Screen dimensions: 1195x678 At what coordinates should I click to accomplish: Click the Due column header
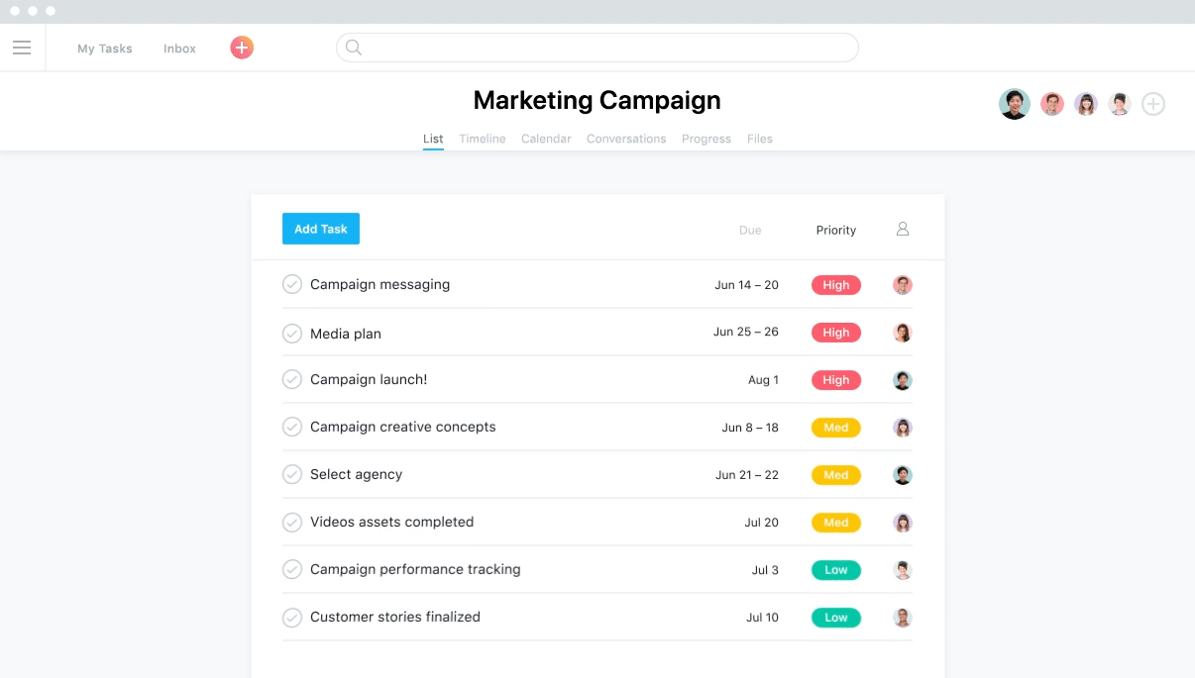pyautogui.click(x=749, y=230)
